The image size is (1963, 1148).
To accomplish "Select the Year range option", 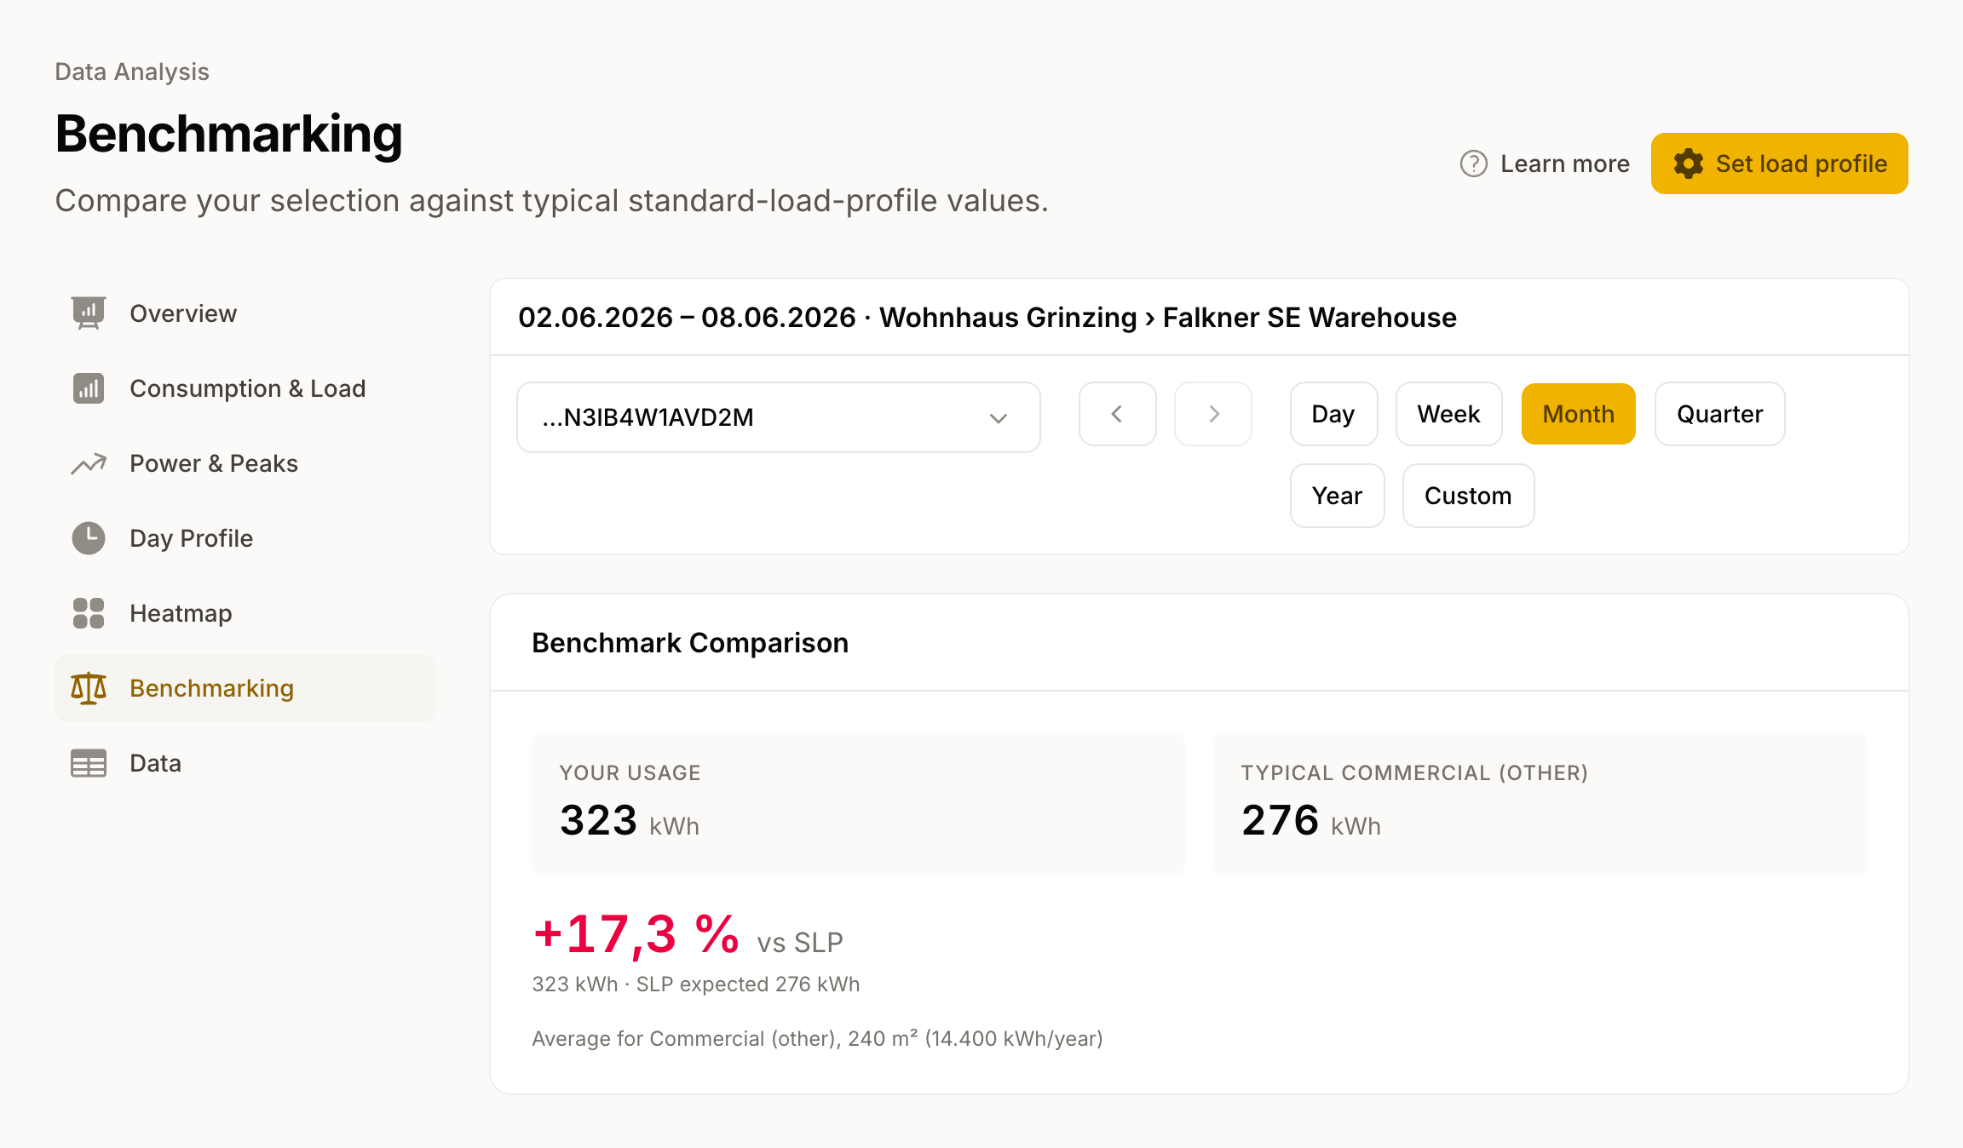I will pyautogui.click(x=1338, y=496).
